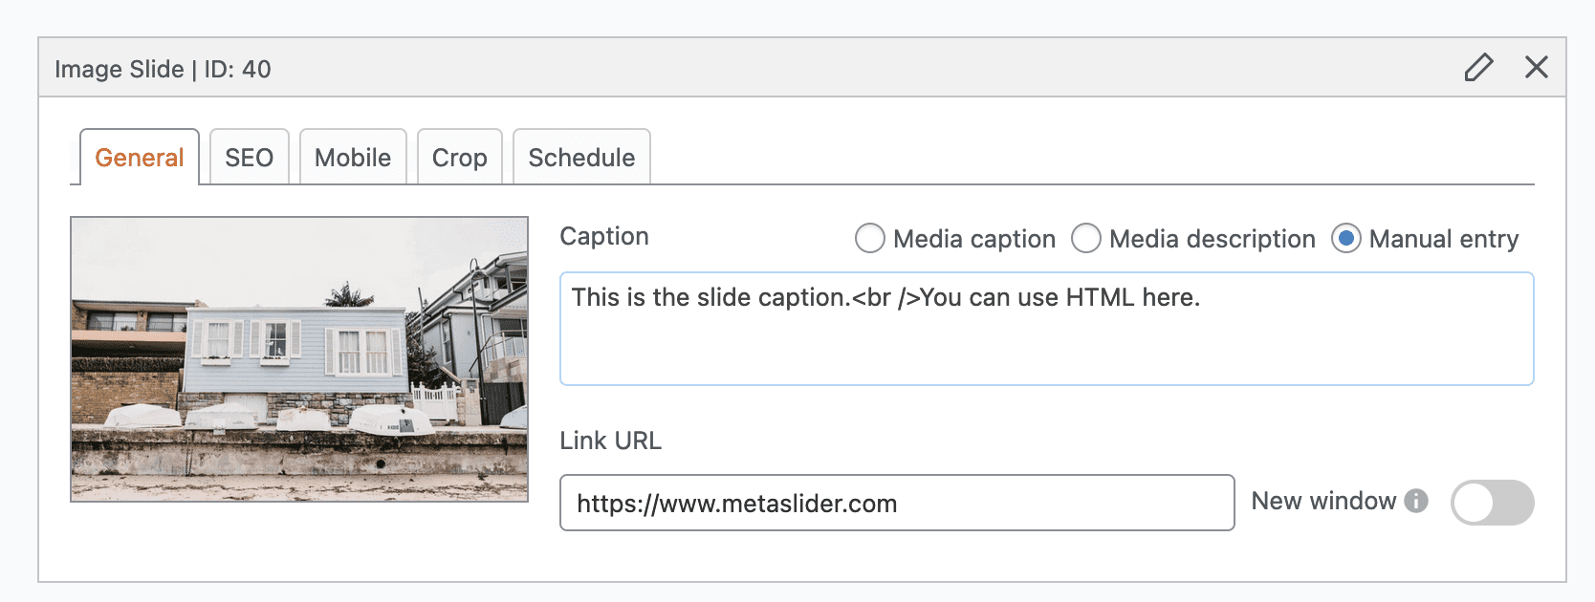Click the Caption label
Image resolution: width=1595 pixels, height=602 pixels.
(x=603, y=236)
